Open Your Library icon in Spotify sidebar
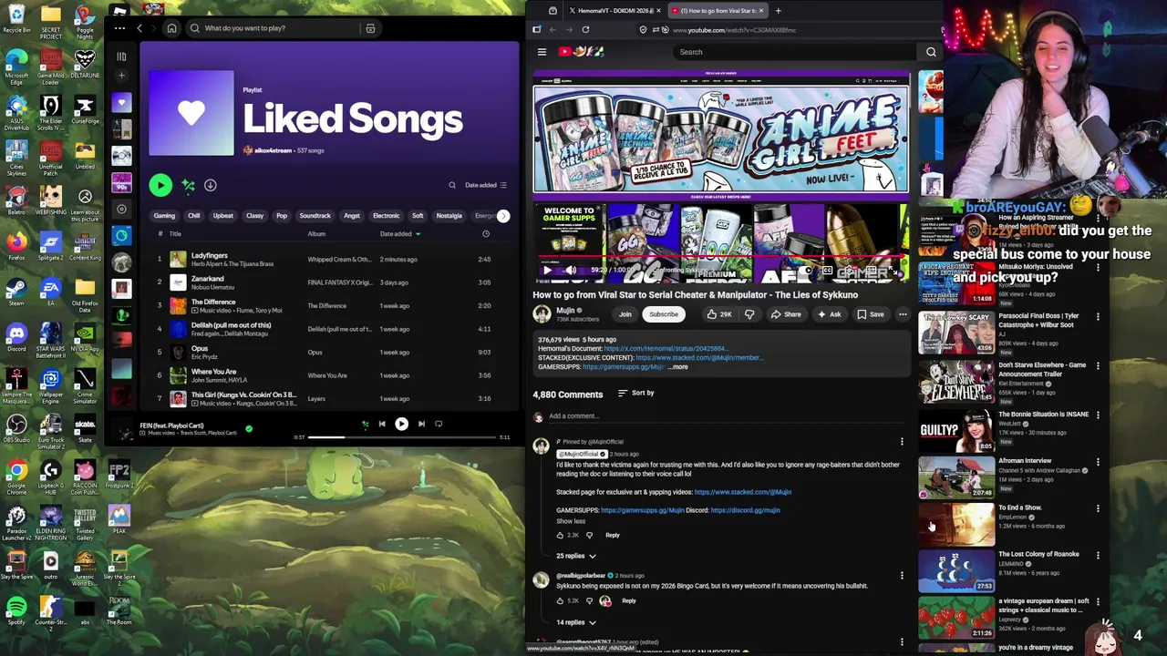Screen dimensions: 1167x656 [x=121, y=56]
